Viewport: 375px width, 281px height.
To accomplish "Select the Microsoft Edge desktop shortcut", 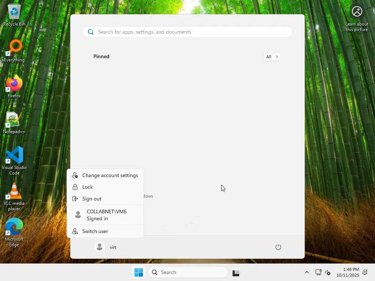I will [x=14, y=233].
